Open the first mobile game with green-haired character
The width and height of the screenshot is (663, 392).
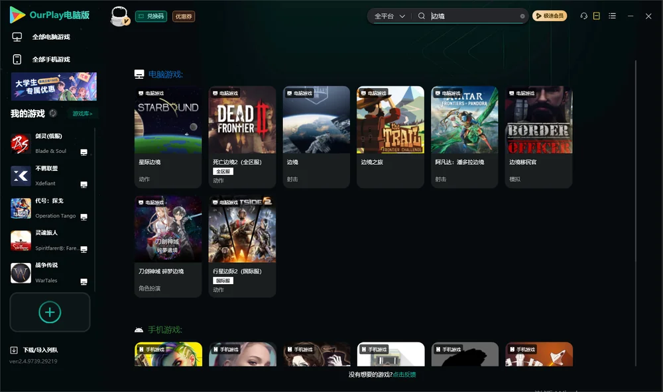168,354
